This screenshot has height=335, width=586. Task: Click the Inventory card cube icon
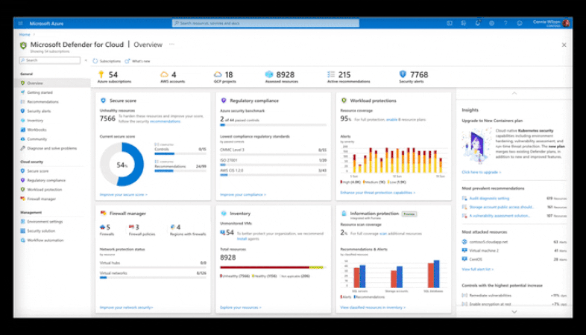point(224,214)
